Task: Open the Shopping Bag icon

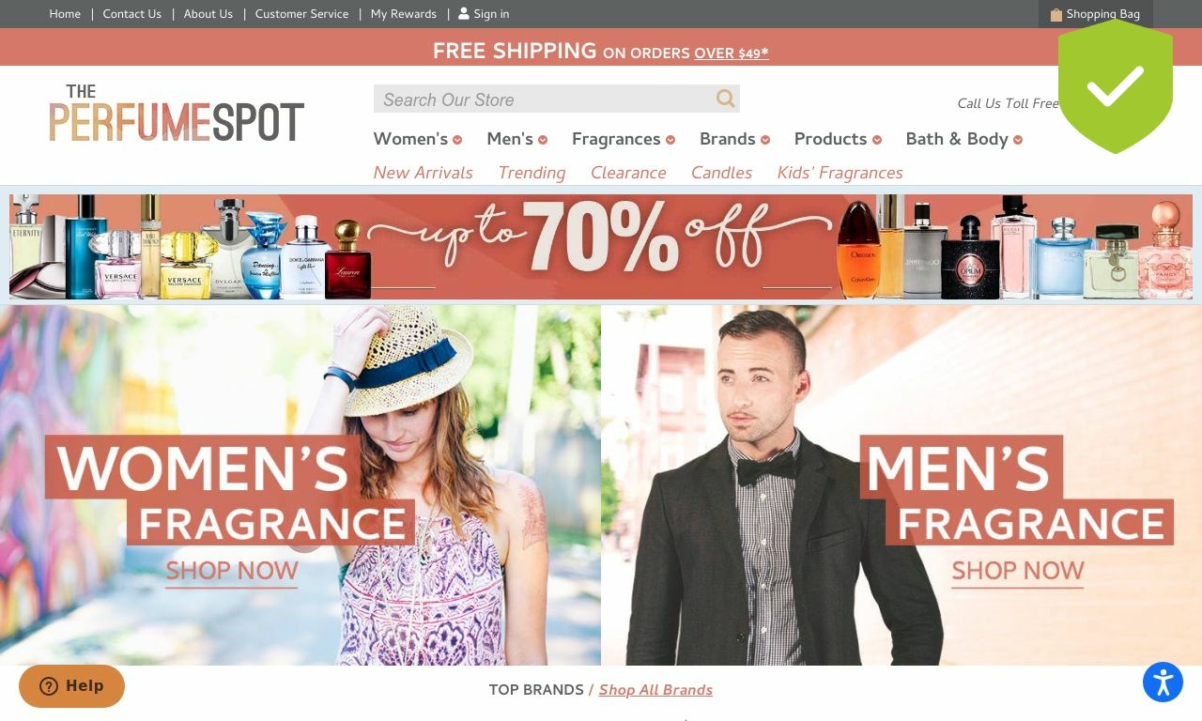Action: click(x=1056, y=15)
